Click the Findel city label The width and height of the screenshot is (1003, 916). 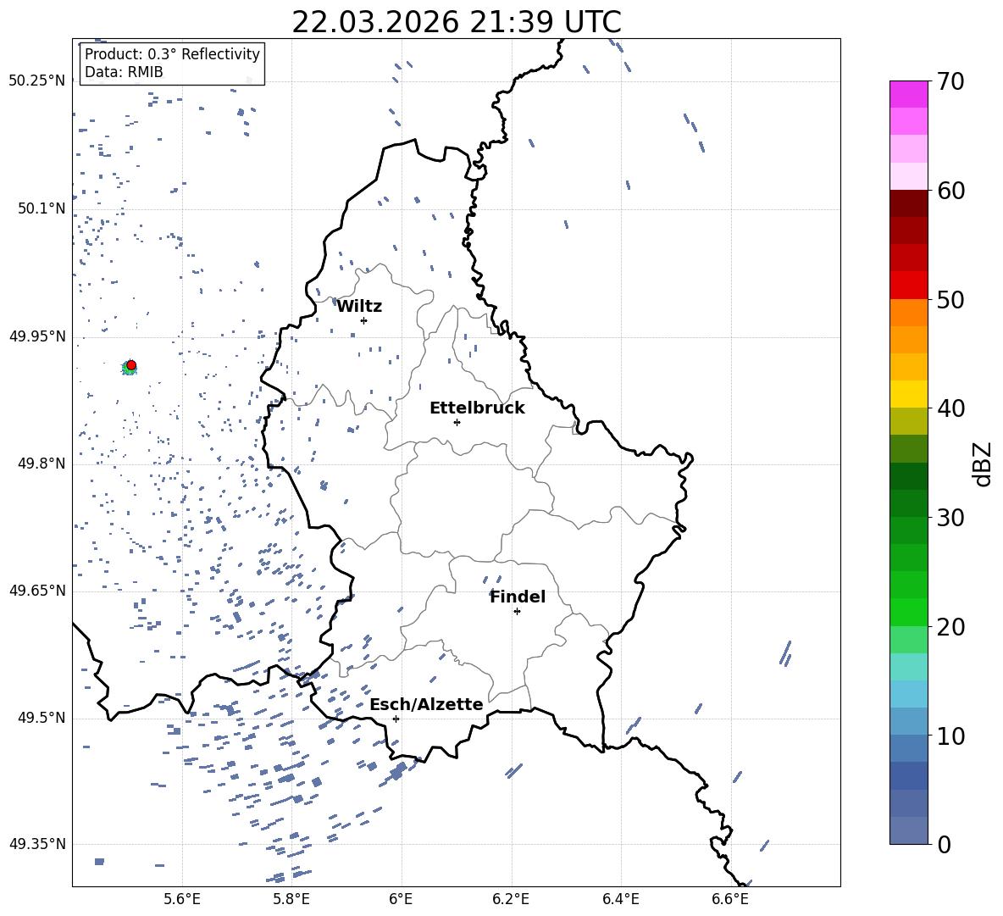coord(518,597)
